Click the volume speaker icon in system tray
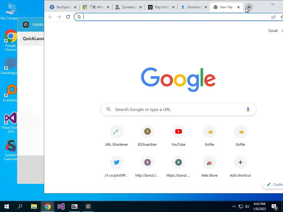 click(247, 206)
